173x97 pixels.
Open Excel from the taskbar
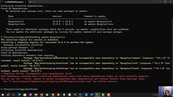click(75, 95)
